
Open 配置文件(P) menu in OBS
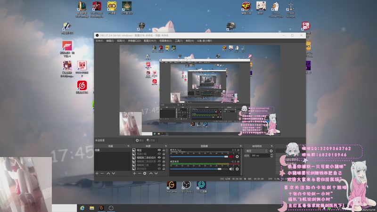coord(150,41)
